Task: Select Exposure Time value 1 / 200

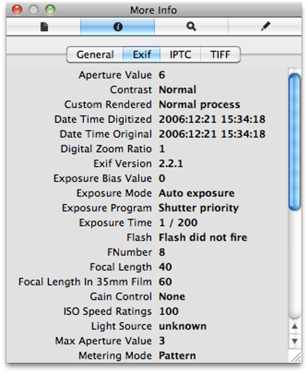Action: click(178, 223)
